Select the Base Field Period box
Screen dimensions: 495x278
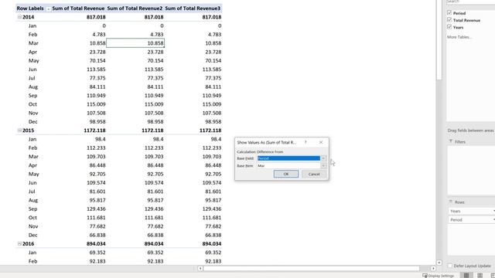click(288, 158)
